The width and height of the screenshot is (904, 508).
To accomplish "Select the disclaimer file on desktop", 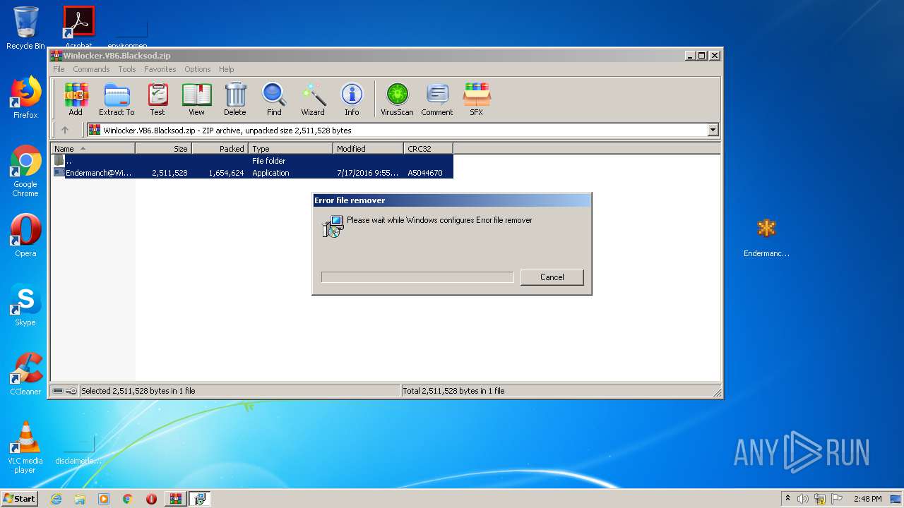I will (78, 449).
